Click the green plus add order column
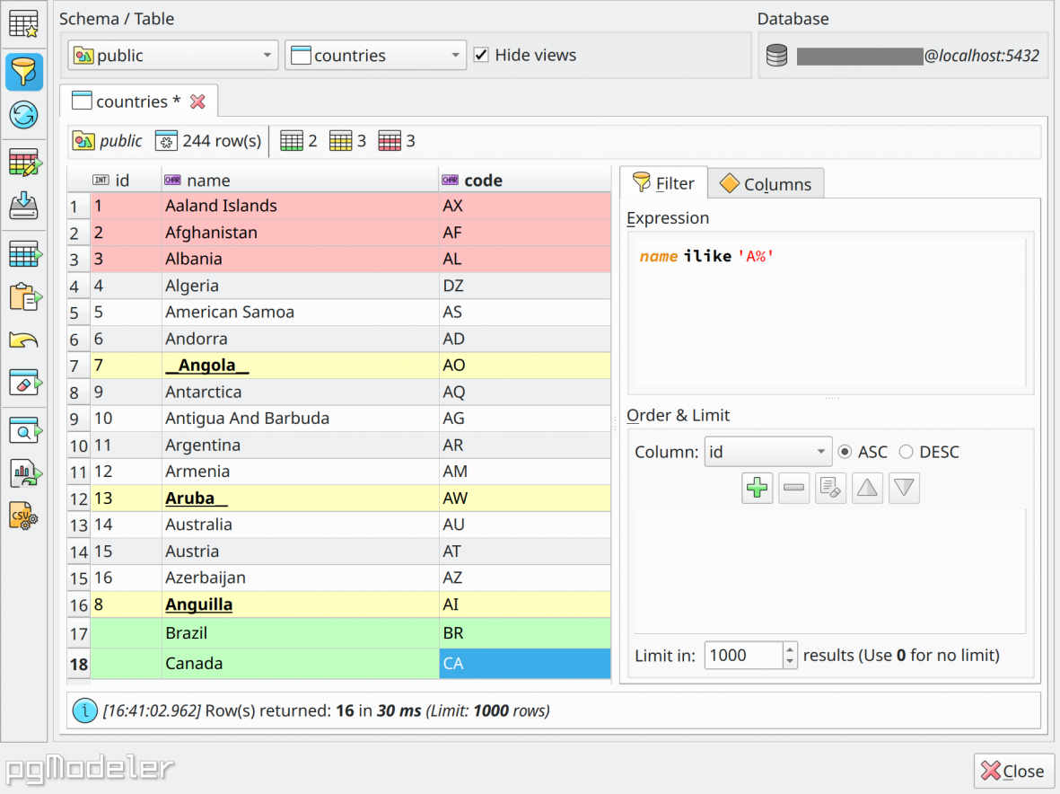This screenshot has height=794, width=1060. [758, 488]
